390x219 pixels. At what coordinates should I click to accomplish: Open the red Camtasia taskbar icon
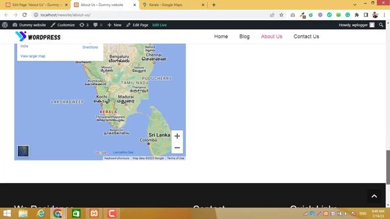112,214
